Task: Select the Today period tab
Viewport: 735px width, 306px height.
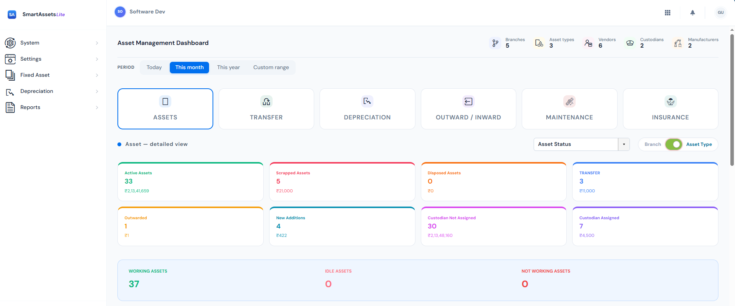Action: point(154,68)
